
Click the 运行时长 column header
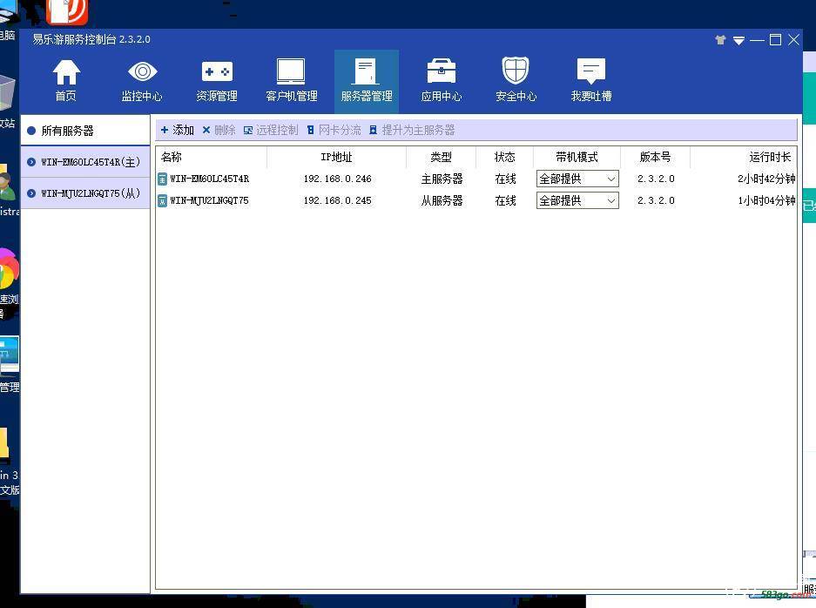(744, 157)
